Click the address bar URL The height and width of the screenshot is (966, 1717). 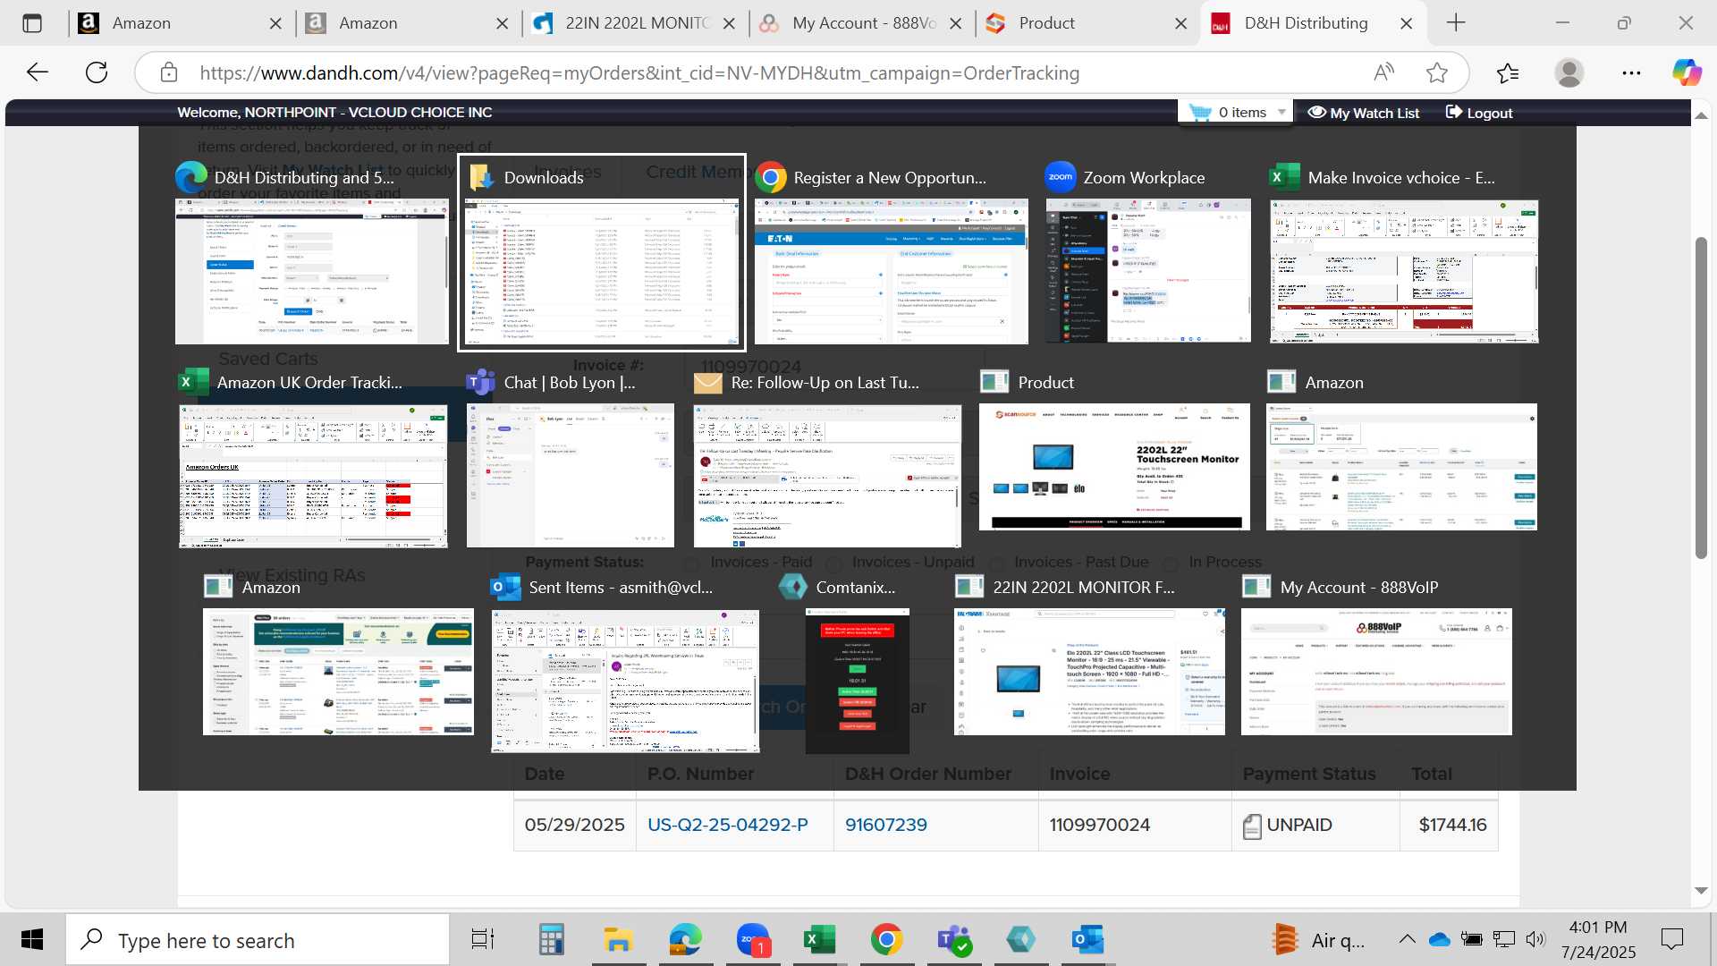click(x=639, y=72)
